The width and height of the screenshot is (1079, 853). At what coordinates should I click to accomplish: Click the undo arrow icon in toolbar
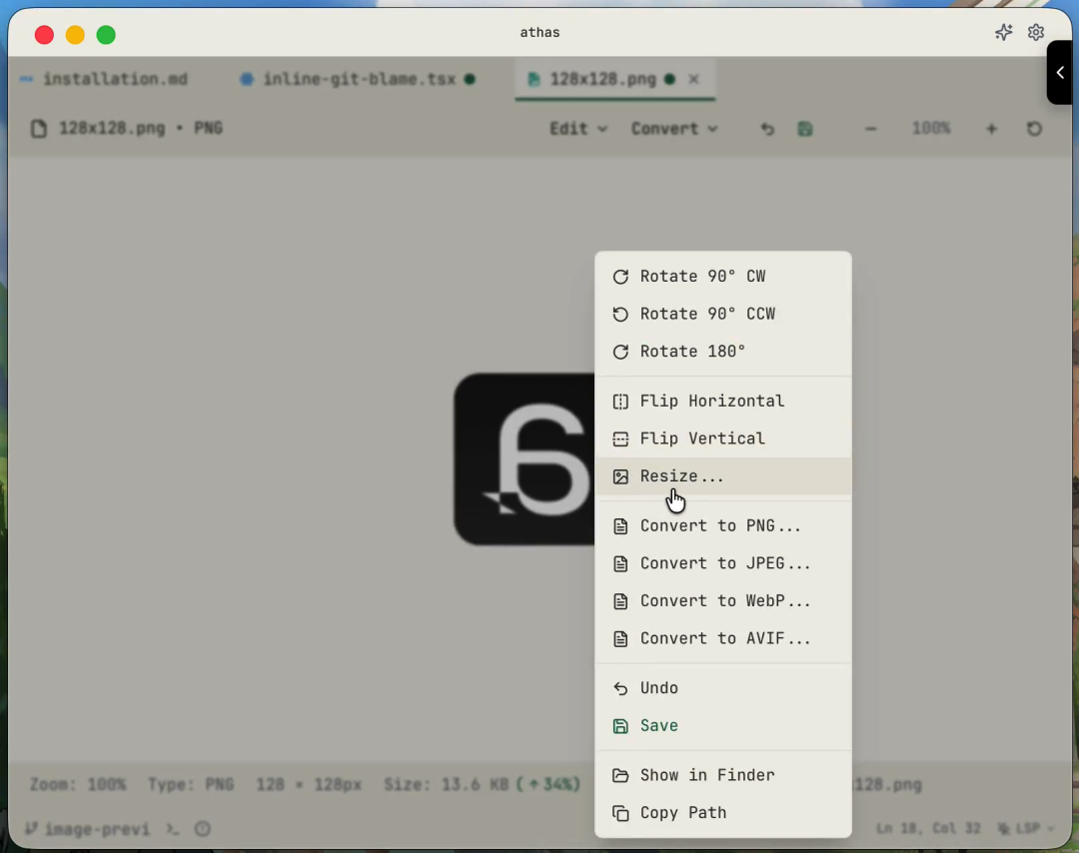click(767, 129)
